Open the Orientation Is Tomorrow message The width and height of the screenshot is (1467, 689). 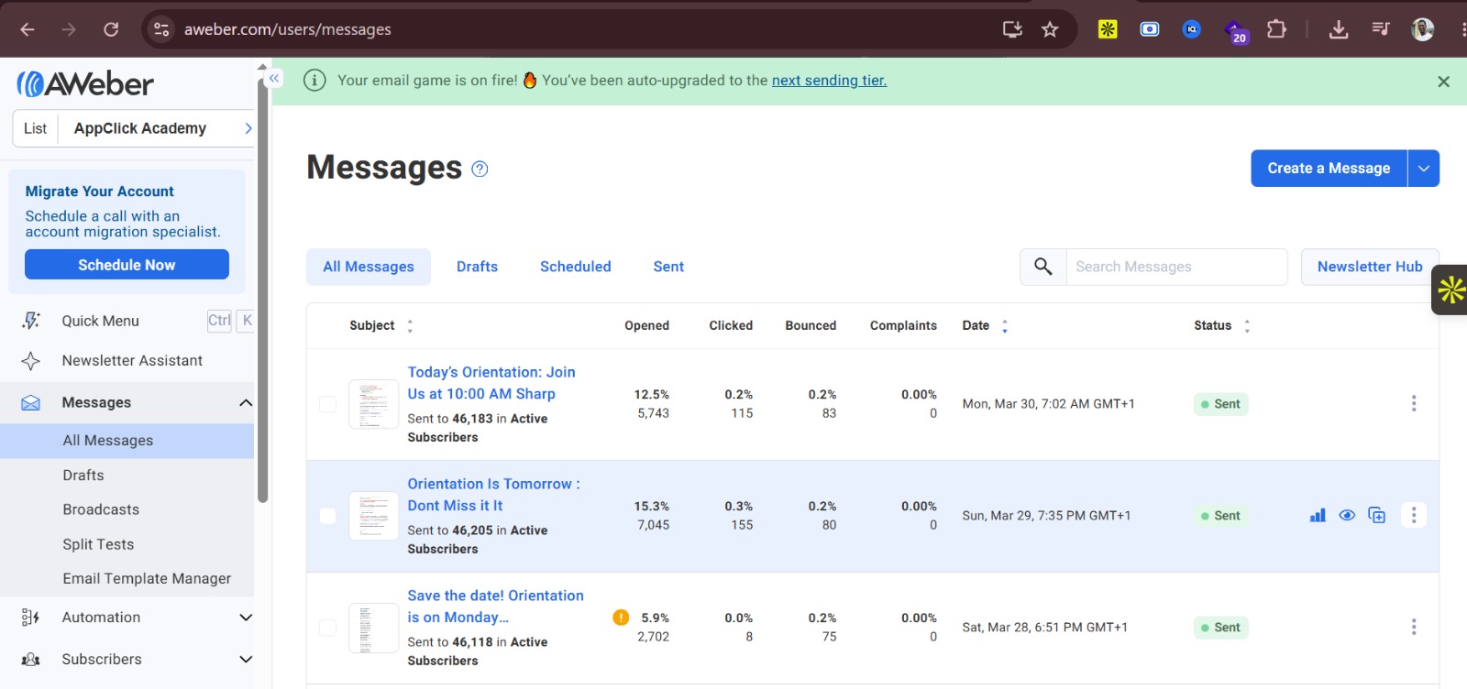click(x=493, y=495)
